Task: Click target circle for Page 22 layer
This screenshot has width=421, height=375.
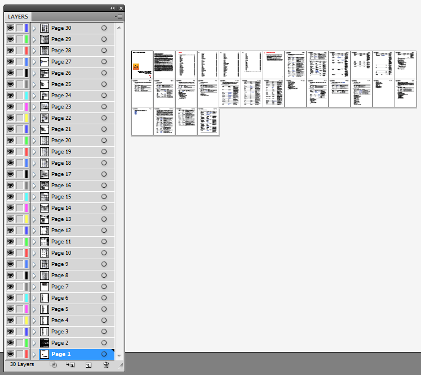Action: [x=104, y=118]
